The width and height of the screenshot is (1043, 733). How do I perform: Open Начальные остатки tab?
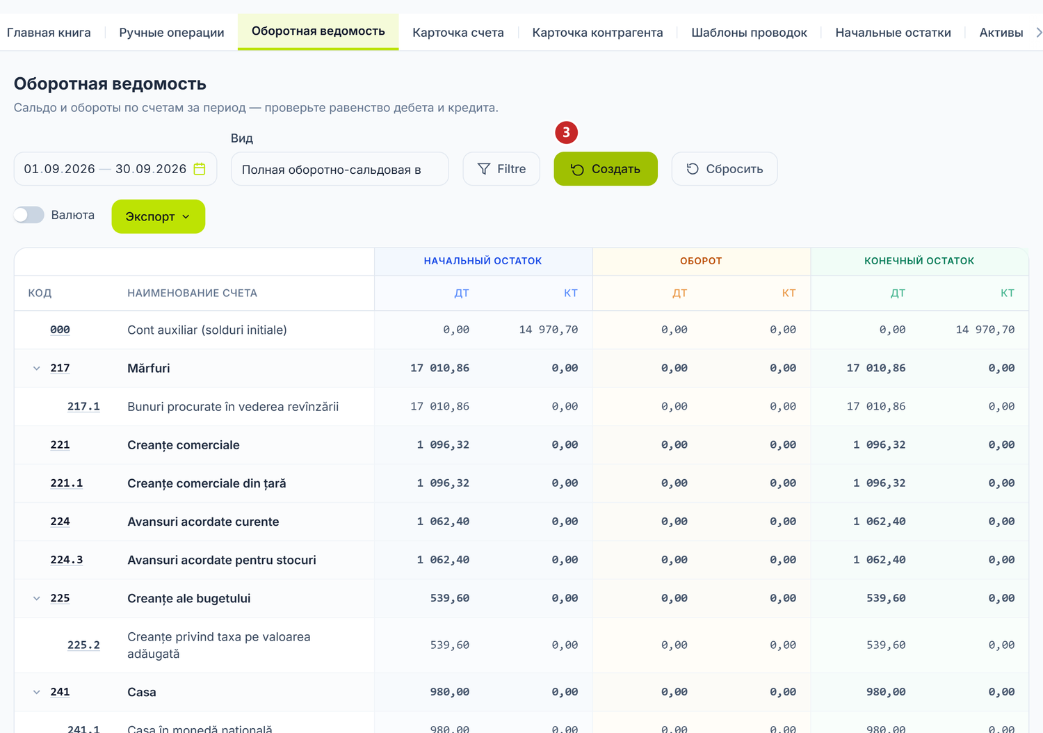coord(893,33)
